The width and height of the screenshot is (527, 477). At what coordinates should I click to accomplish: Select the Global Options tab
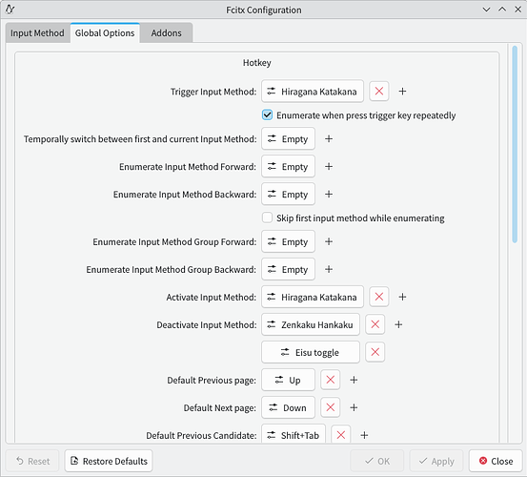[x=105, y=33]
